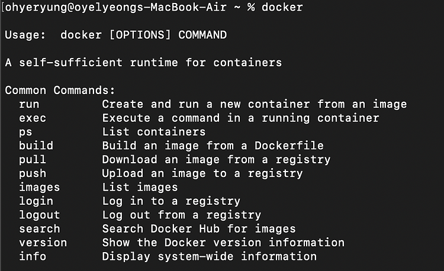Click the 'pull' command name
Viewport: 444px width, 271px height.
click(x=33, y=160)
